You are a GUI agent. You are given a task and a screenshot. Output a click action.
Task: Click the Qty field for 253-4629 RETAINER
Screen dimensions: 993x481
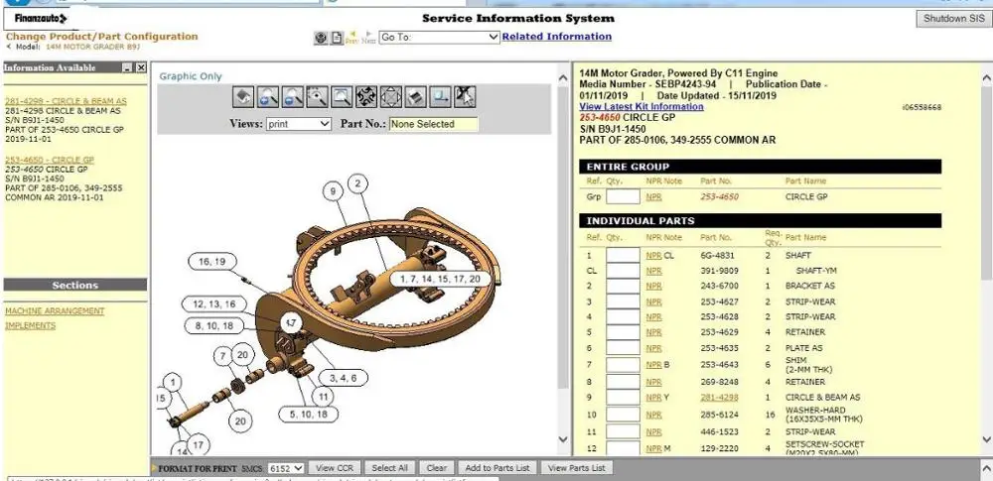624,332
